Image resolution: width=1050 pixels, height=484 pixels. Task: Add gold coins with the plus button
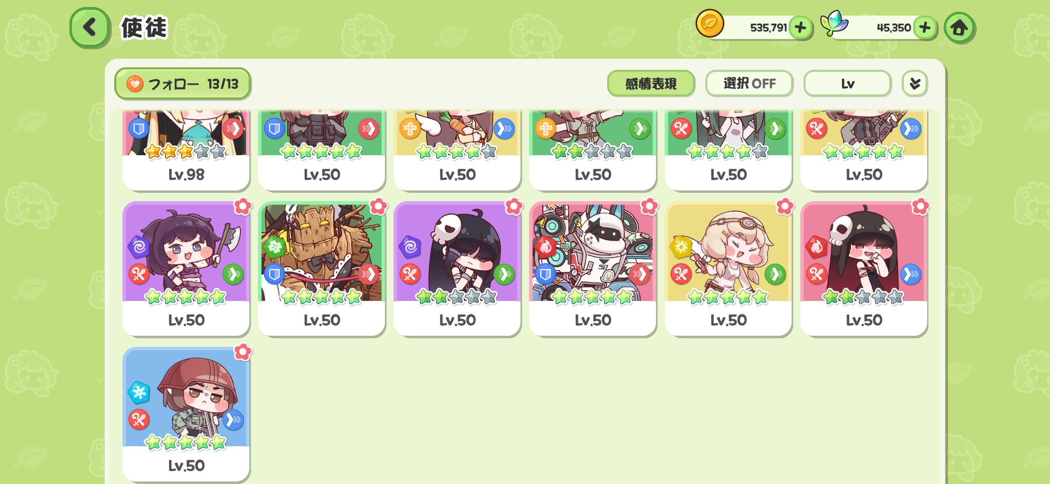coord(800,28)
